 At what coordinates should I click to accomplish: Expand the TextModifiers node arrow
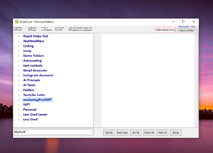pos(19,41)
